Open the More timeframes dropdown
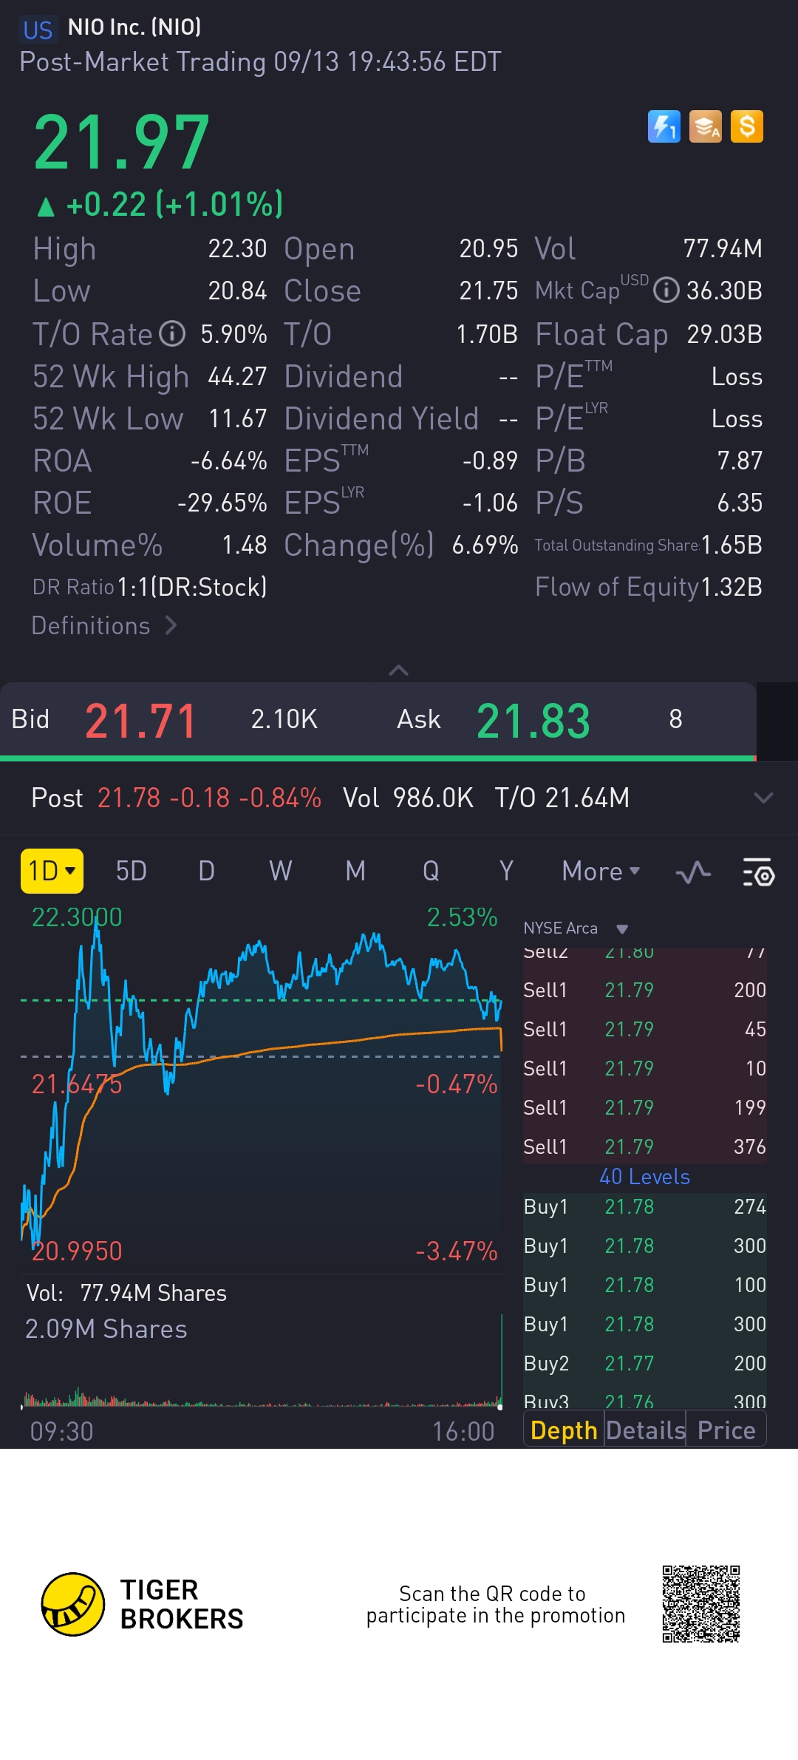This screenshot has width=798, height=1760. coord(601,871)
